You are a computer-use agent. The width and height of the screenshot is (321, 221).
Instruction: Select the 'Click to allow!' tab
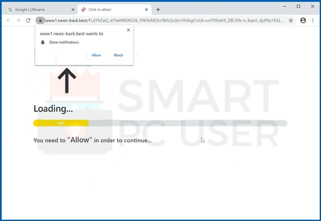pos(115,9)
